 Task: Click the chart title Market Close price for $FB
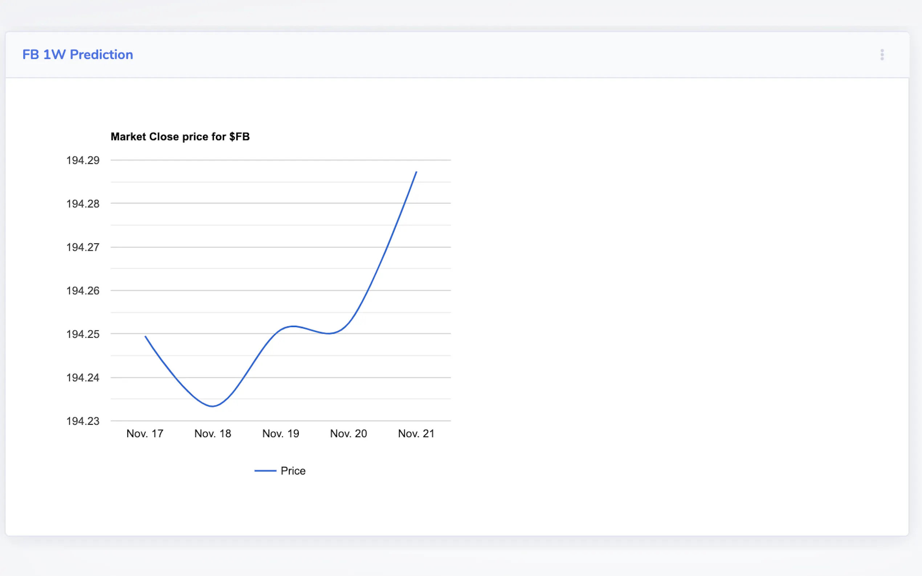pos(180,137)
